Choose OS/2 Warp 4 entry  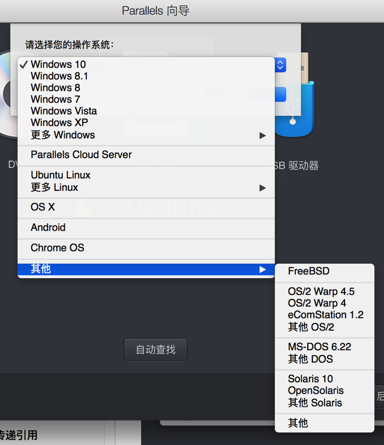(325, 303)
